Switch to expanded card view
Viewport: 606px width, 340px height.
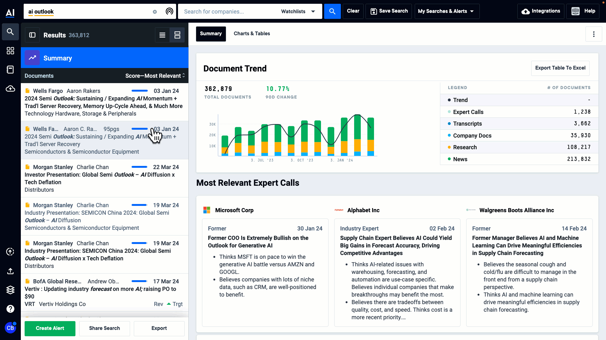click(177, 35)
